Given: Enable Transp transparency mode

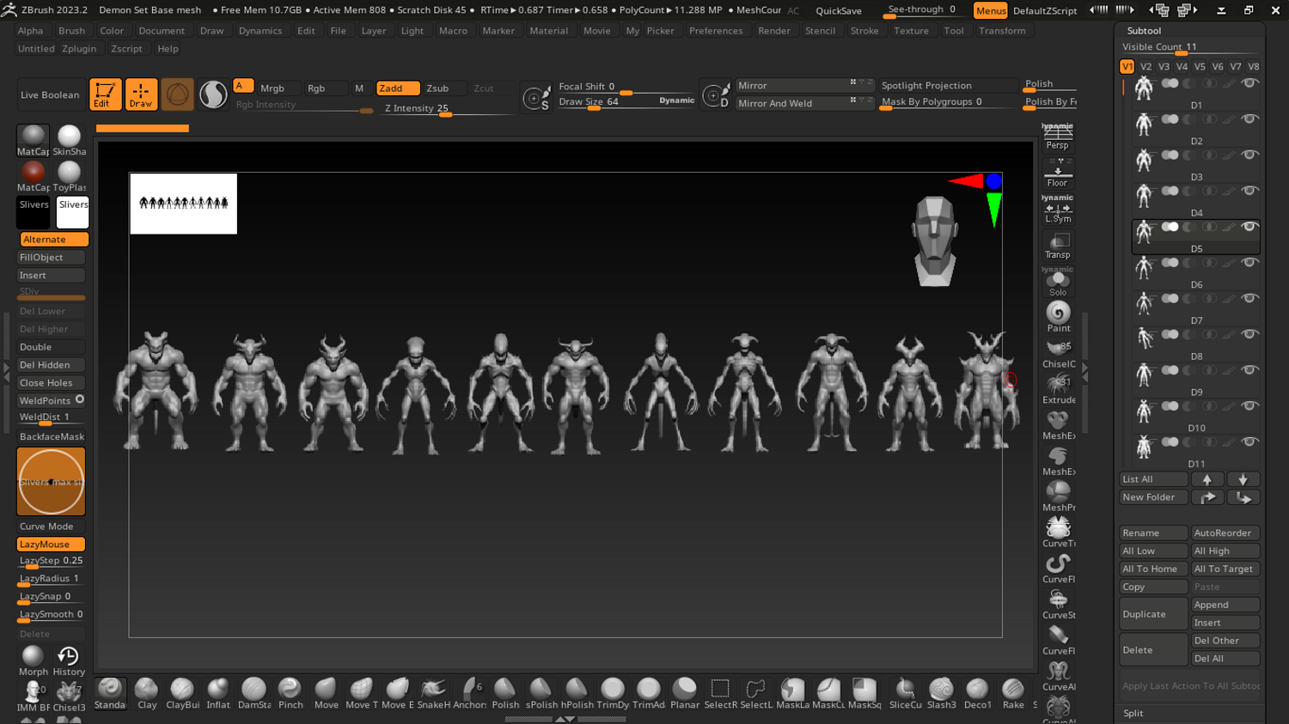Looking at the screenshot, I should pyautogui.click(x=1058, y=246).
